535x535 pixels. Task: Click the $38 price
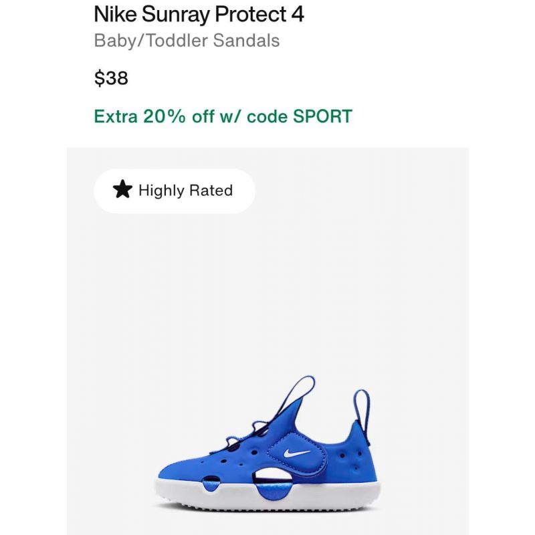click(111, 78)
